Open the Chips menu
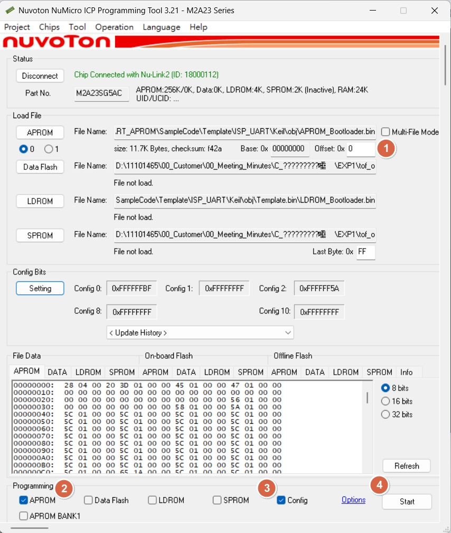This screenshot has width=451, height=533. coord(49,27)
